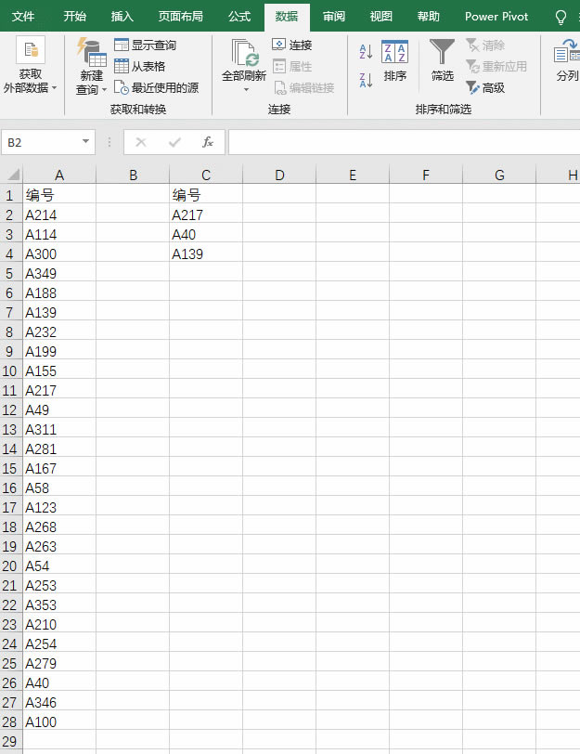Toggle the 筛选 filter funnel

(x=442, y=60)
